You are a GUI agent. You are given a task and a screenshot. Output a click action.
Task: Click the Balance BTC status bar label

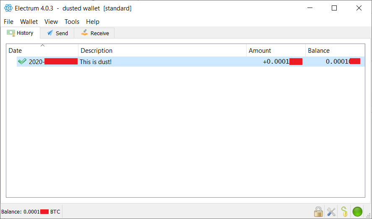tap(31, 211)
